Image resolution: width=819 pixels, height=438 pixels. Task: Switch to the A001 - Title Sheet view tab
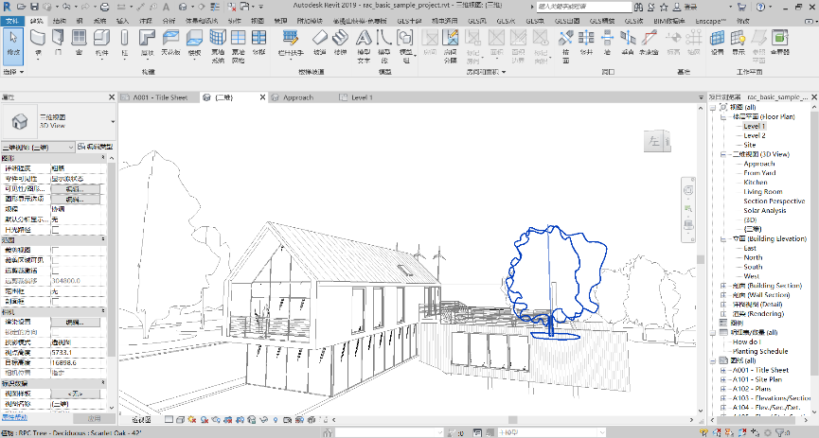tap(159, 97)
